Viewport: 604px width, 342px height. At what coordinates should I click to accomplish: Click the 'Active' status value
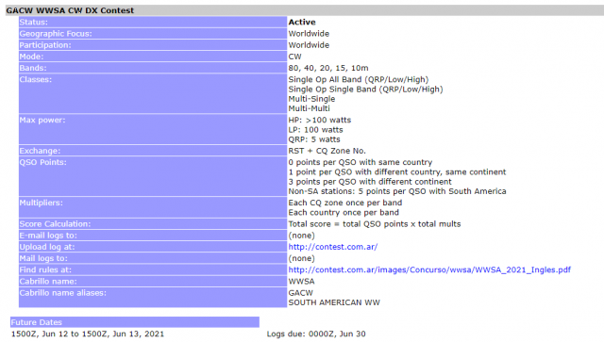(302, 22)
